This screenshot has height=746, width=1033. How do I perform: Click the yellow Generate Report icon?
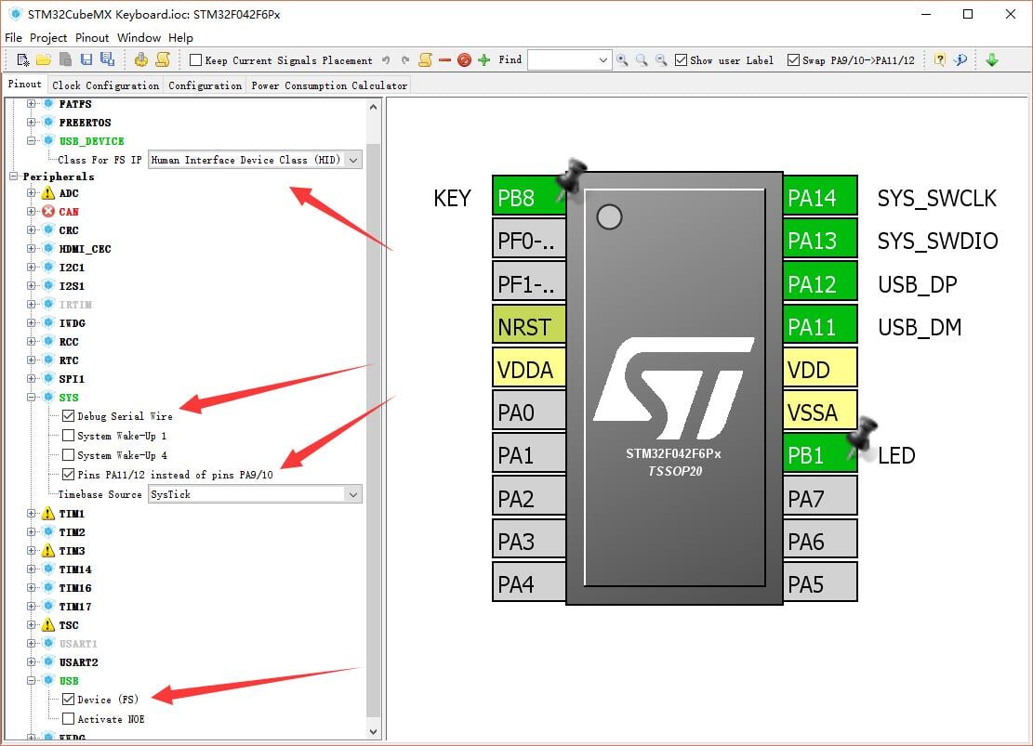(x=163, y=59)
